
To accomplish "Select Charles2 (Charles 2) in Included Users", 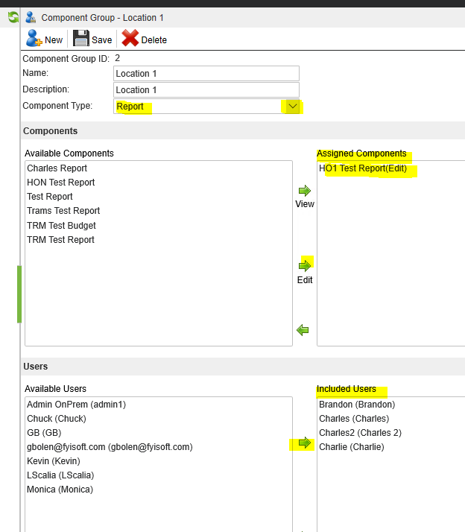I will [360, 433].
